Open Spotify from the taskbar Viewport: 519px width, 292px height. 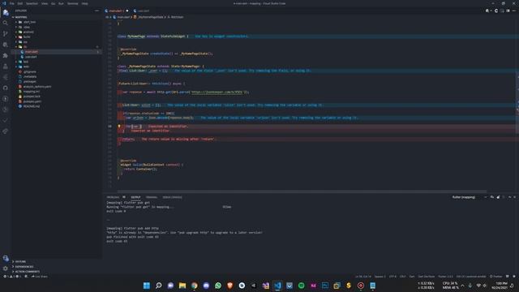coord(301,286)
